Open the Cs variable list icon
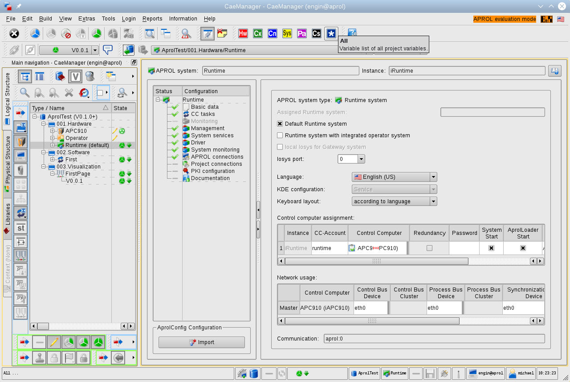The height and width of the screenshot is (382, 570). [316, 33]
